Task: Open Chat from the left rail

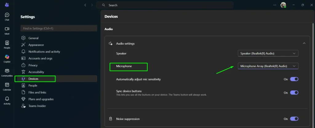Action: point(7,17)
